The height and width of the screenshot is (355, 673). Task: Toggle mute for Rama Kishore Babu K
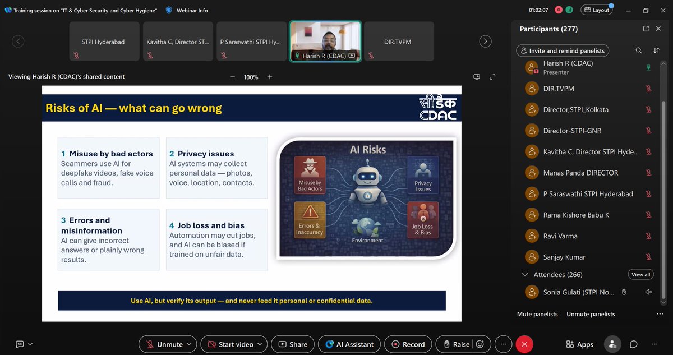coord(648,215)
